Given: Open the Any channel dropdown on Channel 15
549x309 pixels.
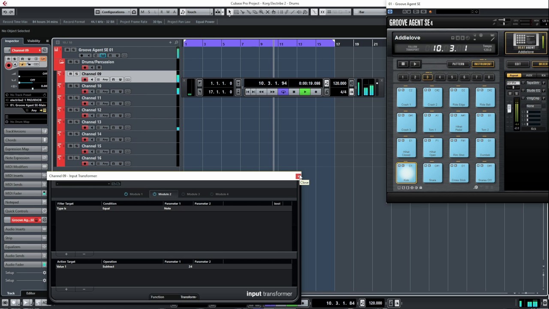Looking at the screenshot, I should (105, 151).
